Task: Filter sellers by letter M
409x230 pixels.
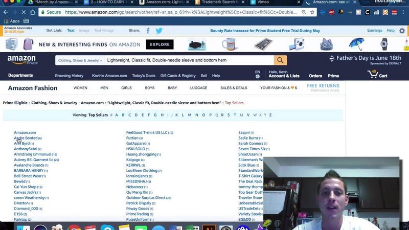Action: coord(190,115)
